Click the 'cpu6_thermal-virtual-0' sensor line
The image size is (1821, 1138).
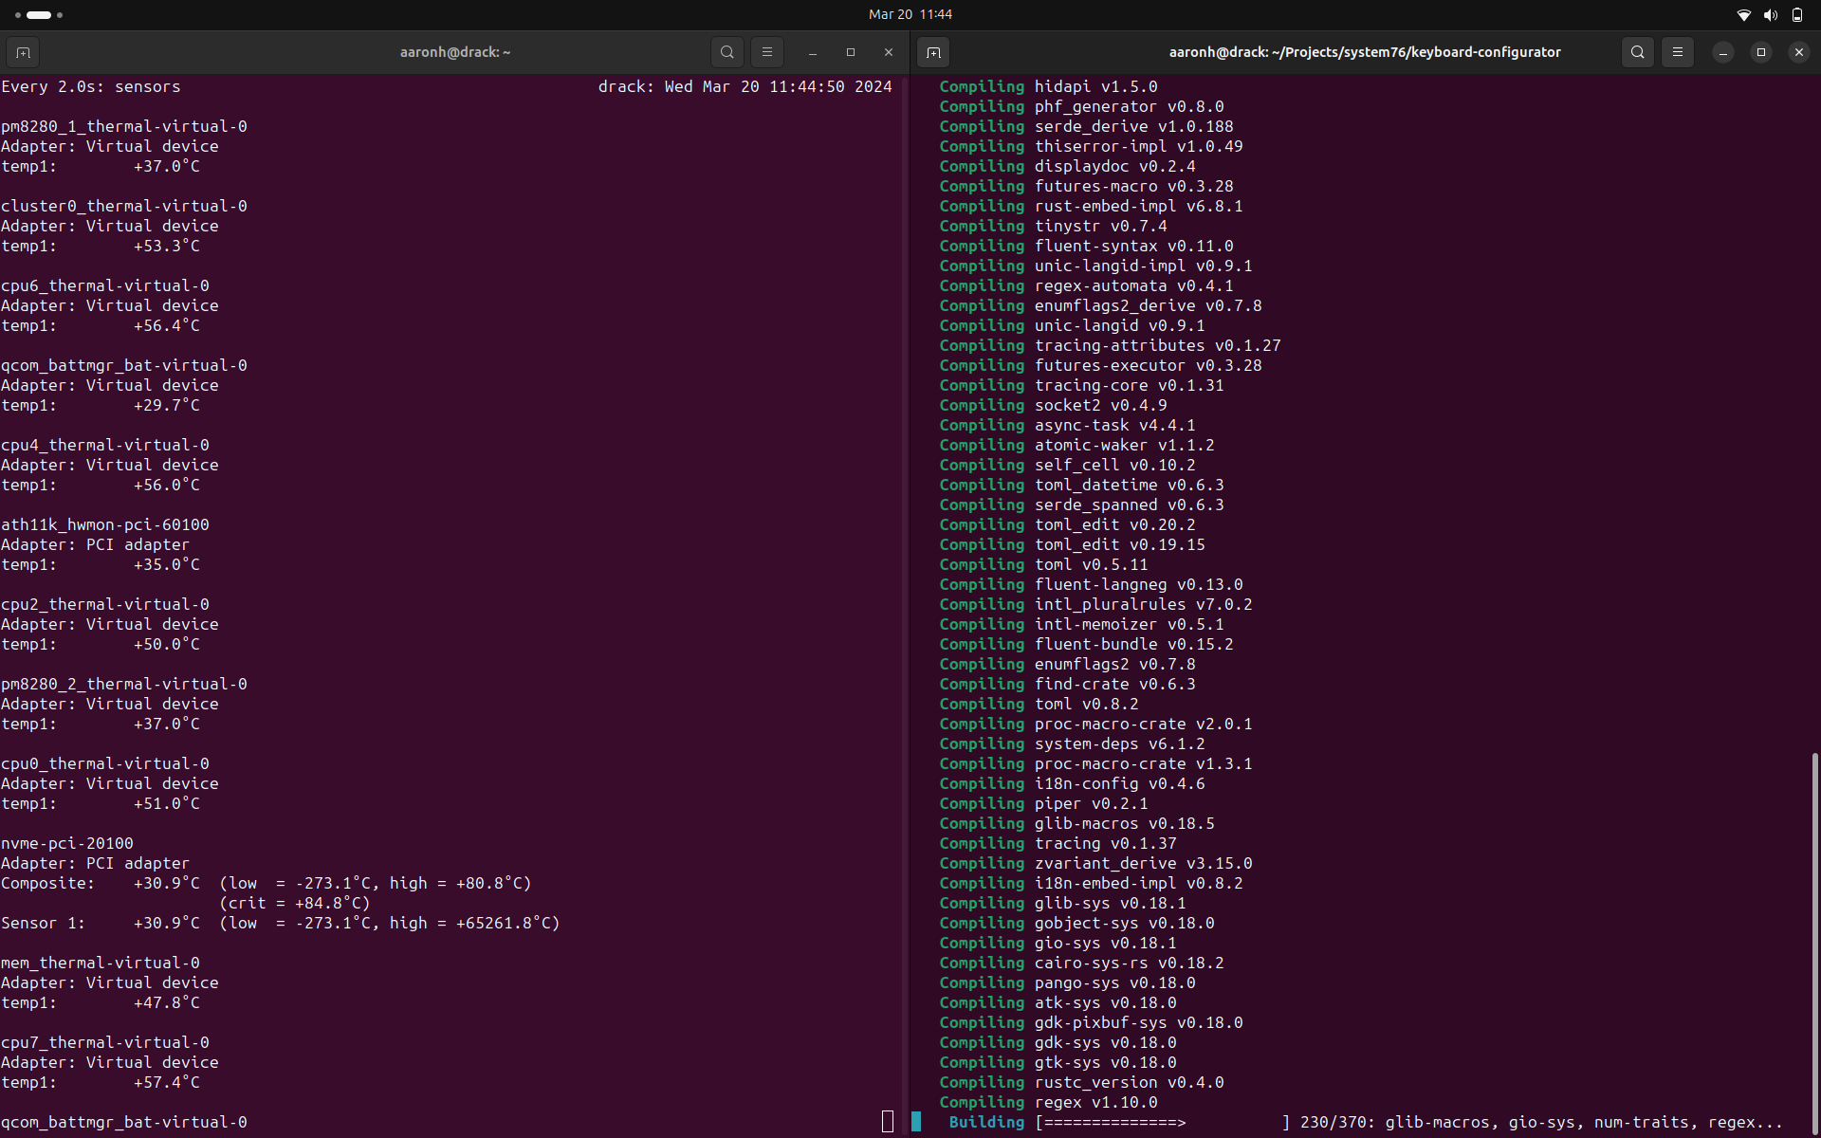pos(105,285)
